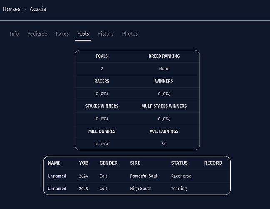Screen dimensions: 270x209
Task: Open sire High South's page
Action: click(x=140, y=189)
